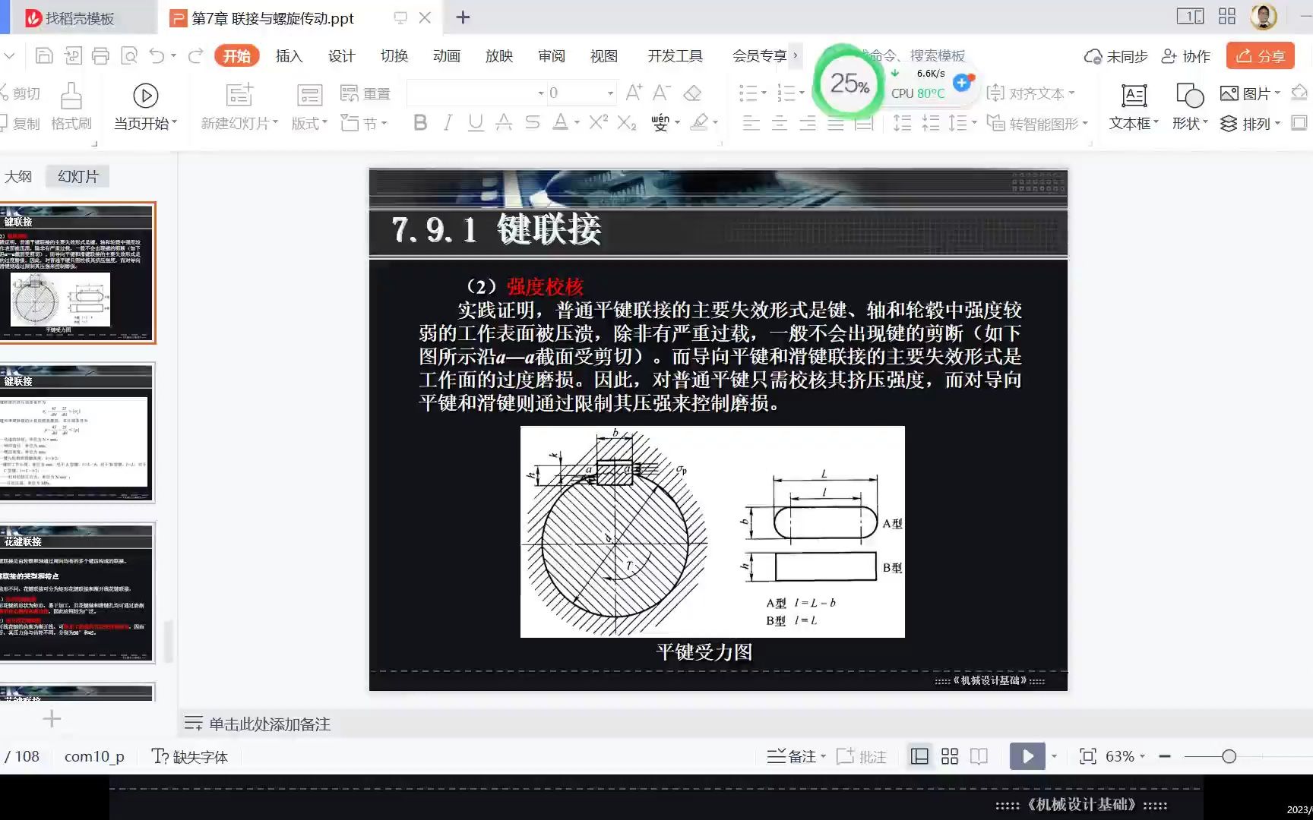Image resolution: width=1313 pixels, height=820 pixels.
Task: Open the Shapes gallery icon
Action: pyautogui.click(x=1189, y=96)
